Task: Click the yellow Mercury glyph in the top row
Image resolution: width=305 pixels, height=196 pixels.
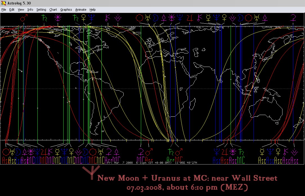Action: click(208, 18)
